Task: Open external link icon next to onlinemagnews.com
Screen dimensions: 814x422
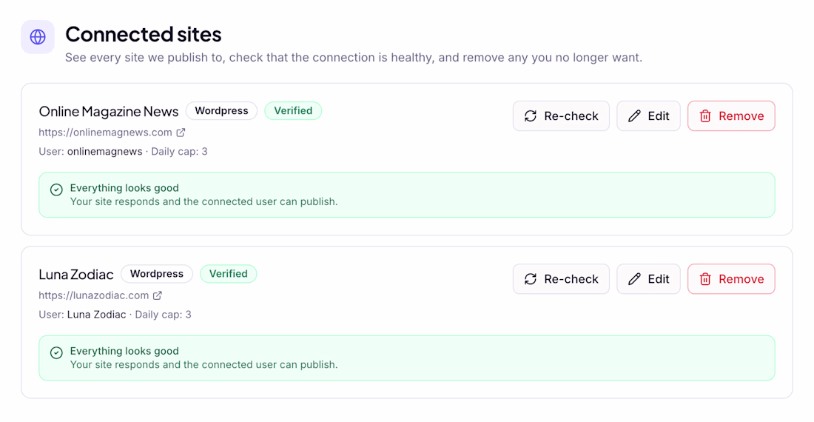Action: [181, 133]
